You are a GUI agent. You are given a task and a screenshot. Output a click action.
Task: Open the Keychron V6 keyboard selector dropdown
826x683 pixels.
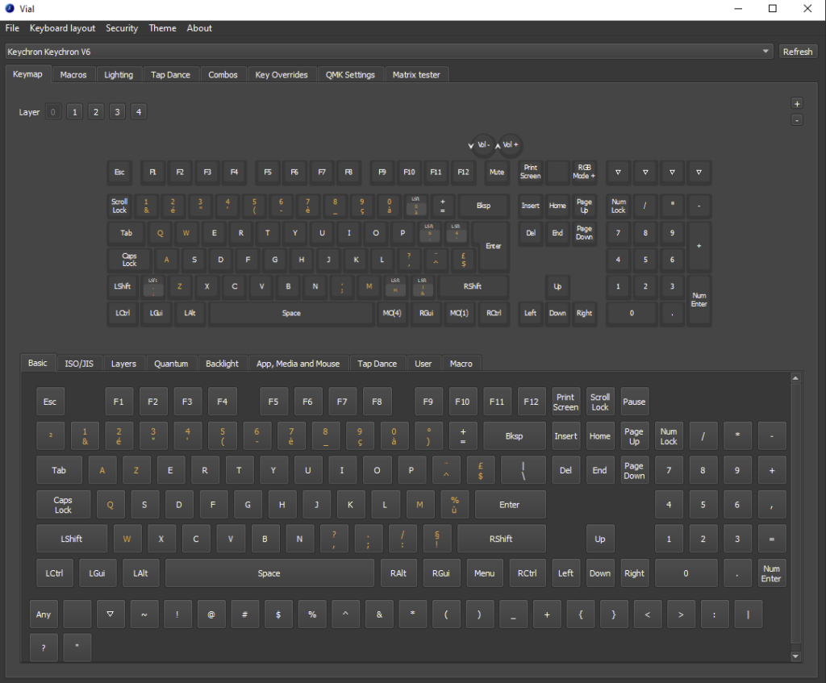tap(390, 52)
